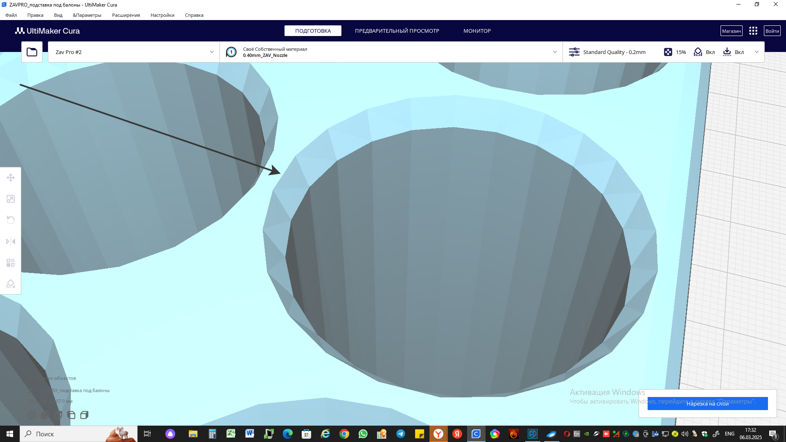786x442 pixels.
Task: Expand the material and nozzle configuration dropdown
Action: 555,52
